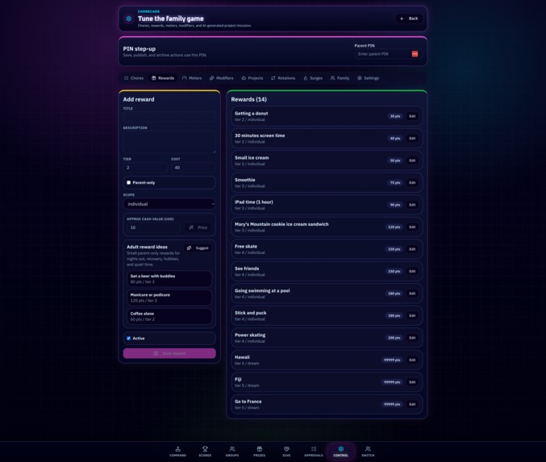The image size is (546, 462).
Task: Edit the Fiji reward
Action: tap(412, 382)
